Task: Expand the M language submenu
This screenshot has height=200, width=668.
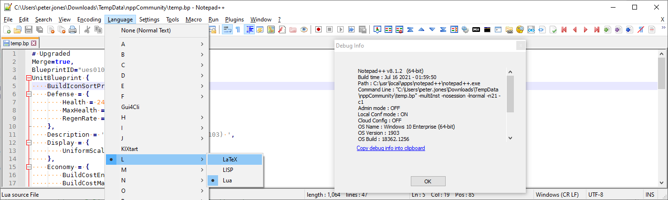Action: click(157, 170)
